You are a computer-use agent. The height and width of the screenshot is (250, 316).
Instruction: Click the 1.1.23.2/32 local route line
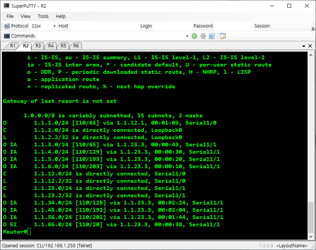tap(94, 195)
